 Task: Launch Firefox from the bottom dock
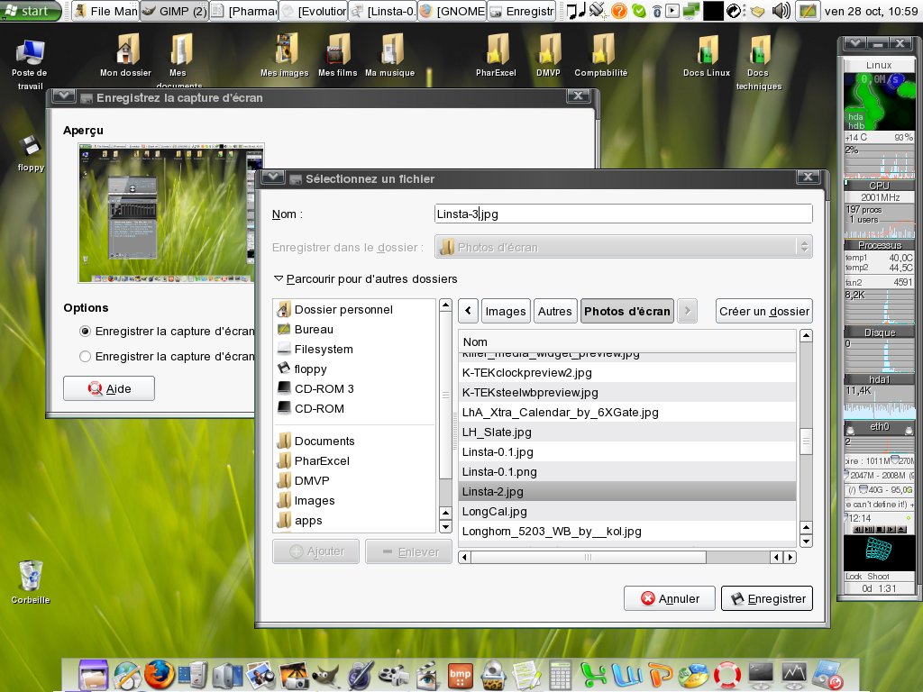point(159,674)
